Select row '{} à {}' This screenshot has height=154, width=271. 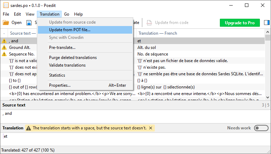142,80
